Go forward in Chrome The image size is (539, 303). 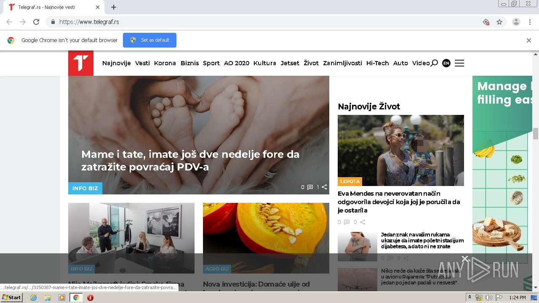[x=23, y=22]
